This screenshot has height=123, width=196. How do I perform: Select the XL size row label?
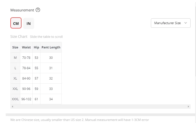[15, 78]
